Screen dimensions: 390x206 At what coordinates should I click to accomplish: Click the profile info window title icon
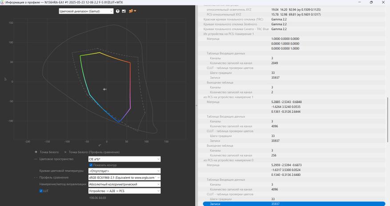click(2, 2)
